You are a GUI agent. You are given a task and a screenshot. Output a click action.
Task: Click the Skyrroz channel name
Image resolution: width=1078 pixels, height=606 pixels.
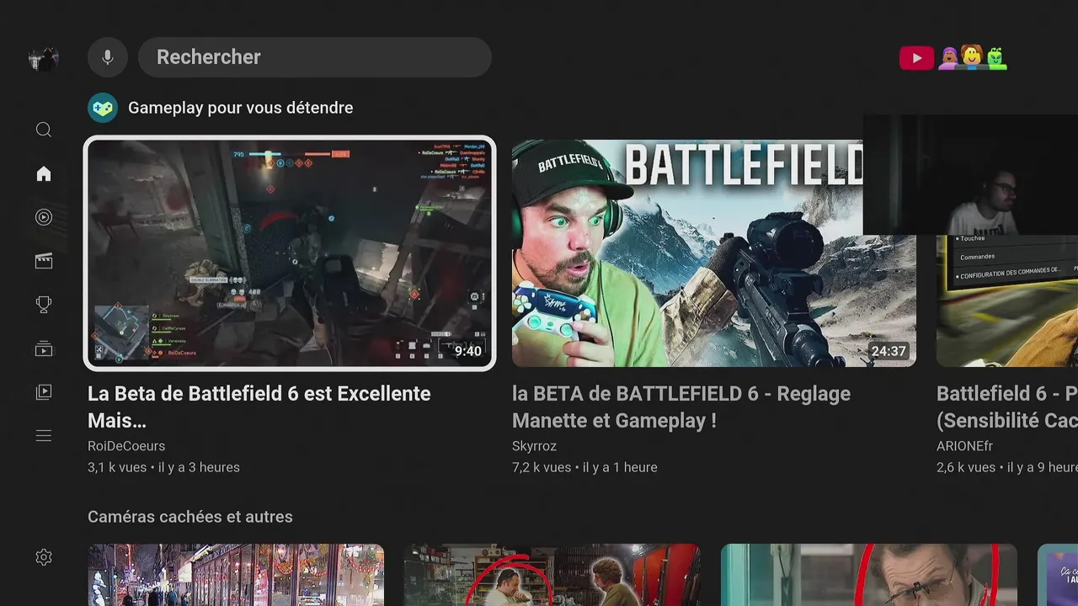point(534,446)
